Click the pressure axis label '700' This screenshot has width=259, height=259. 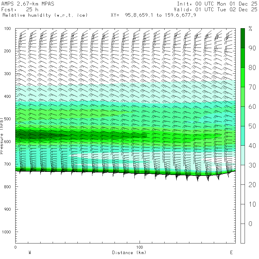(x=7, y=164)
